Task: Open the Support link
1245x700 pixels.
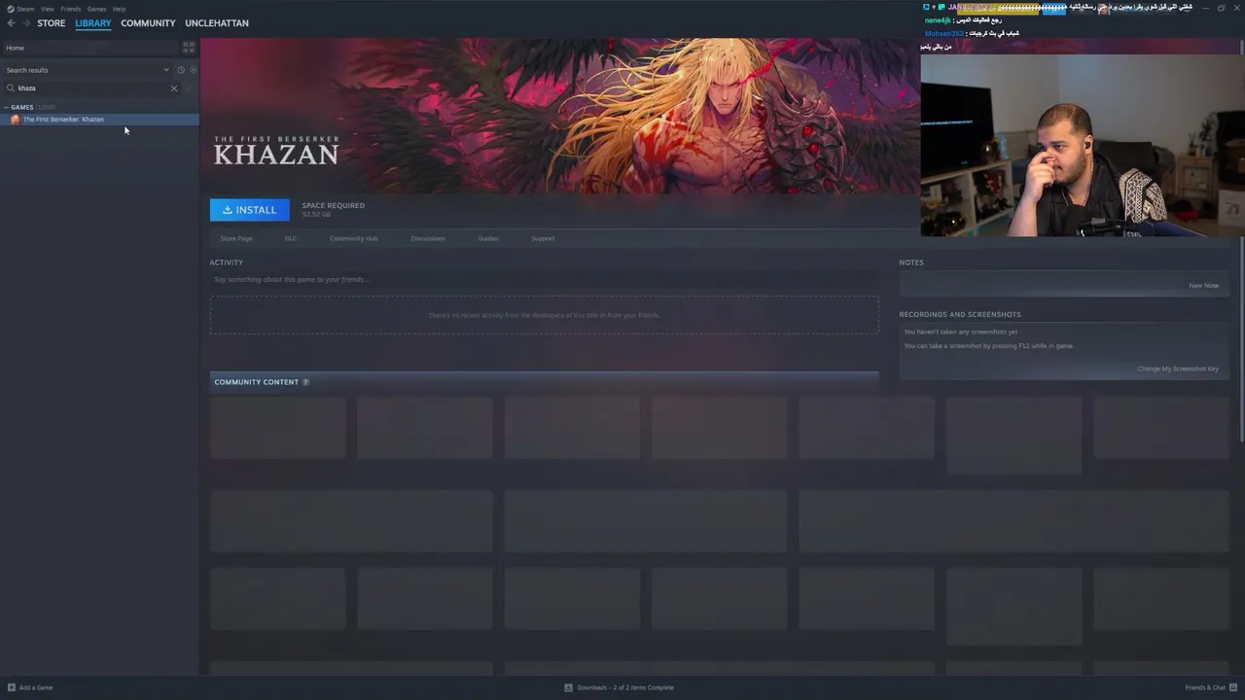Action: (x=543, y=238)
